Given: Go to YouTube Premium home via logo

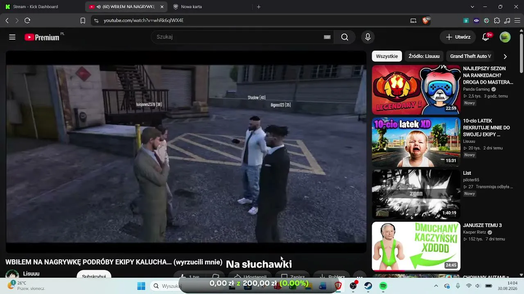Looking at the screenshot, I should click(42, 37).
